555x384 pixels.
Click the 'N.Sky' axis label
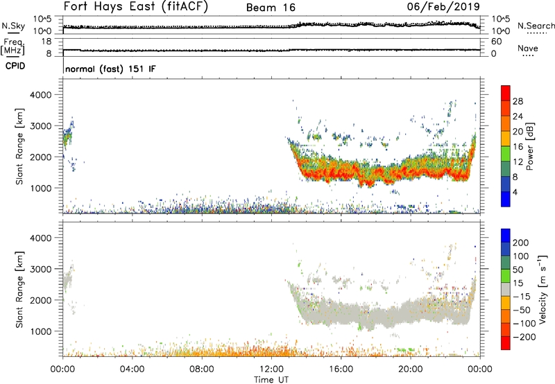click(x=13, y=26)
